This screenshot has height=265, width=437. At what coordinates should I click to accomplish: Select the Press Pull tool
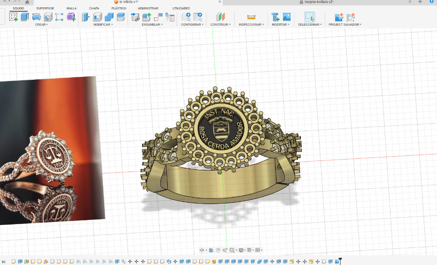[x=85, y=17]
